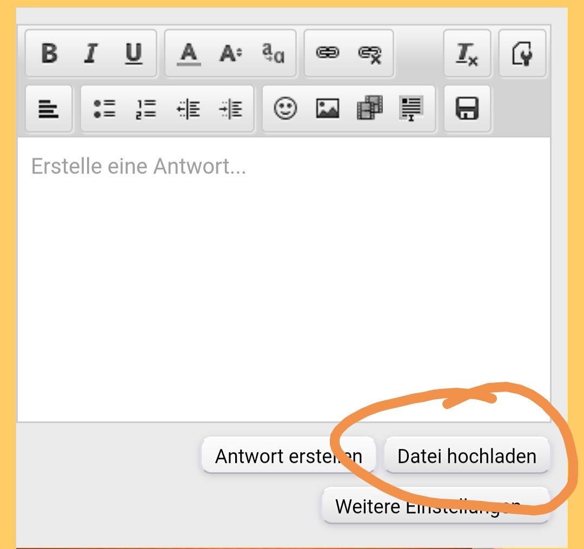The image size is (584, 549).
Task: Toggle italic text formatting
Action: (91, 53)
